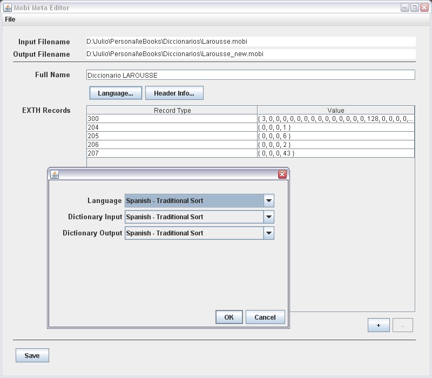Click the value cell { 0, 0, 0, 43 }
The width and height of the screenshot is (432, 378).
[x=336, y=153]
